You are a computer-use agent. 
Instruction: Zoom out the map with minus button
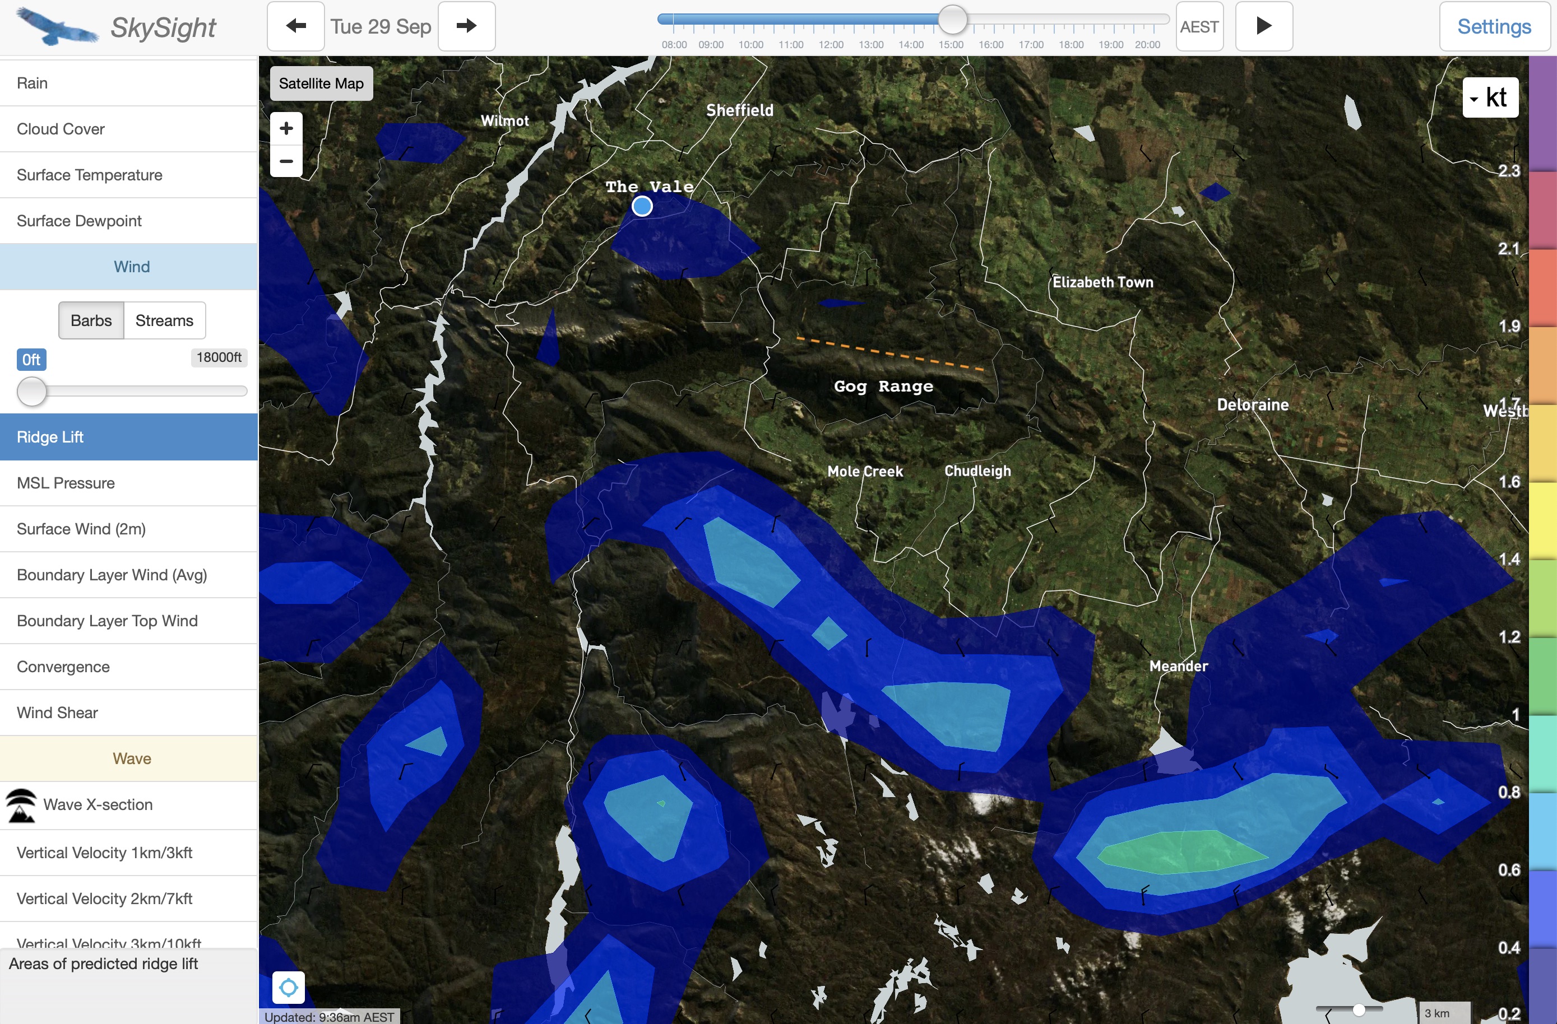pyautogui.click(x=286, y=161)
